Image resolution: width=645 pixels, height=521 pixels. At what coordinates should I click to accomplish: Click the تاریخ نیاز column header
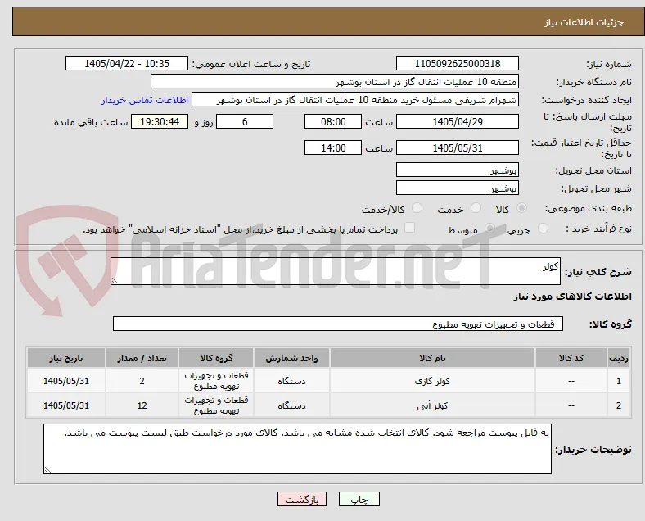(x=66, y=358)
